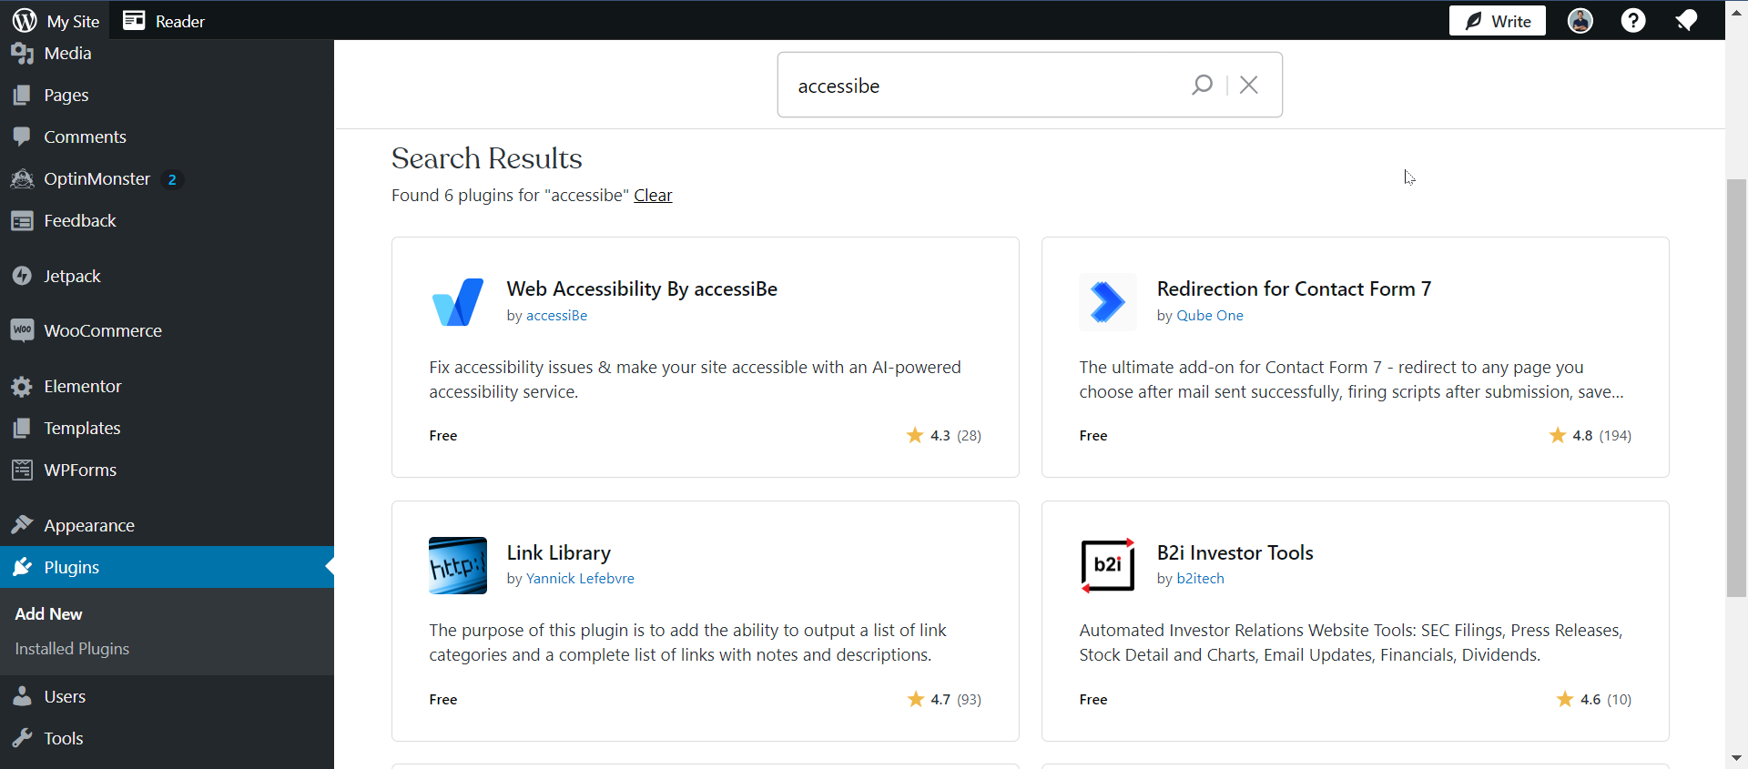Viewport: 1748px width, 769px height.
Task: Click the accessiBe plugin logo
Action: [x=458, y=302]
